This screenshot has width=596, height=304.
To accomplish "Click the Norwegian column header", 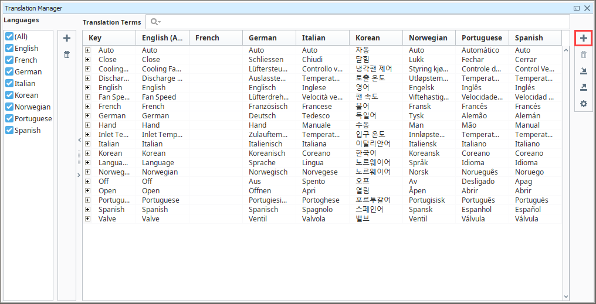I will pos(429,38).
